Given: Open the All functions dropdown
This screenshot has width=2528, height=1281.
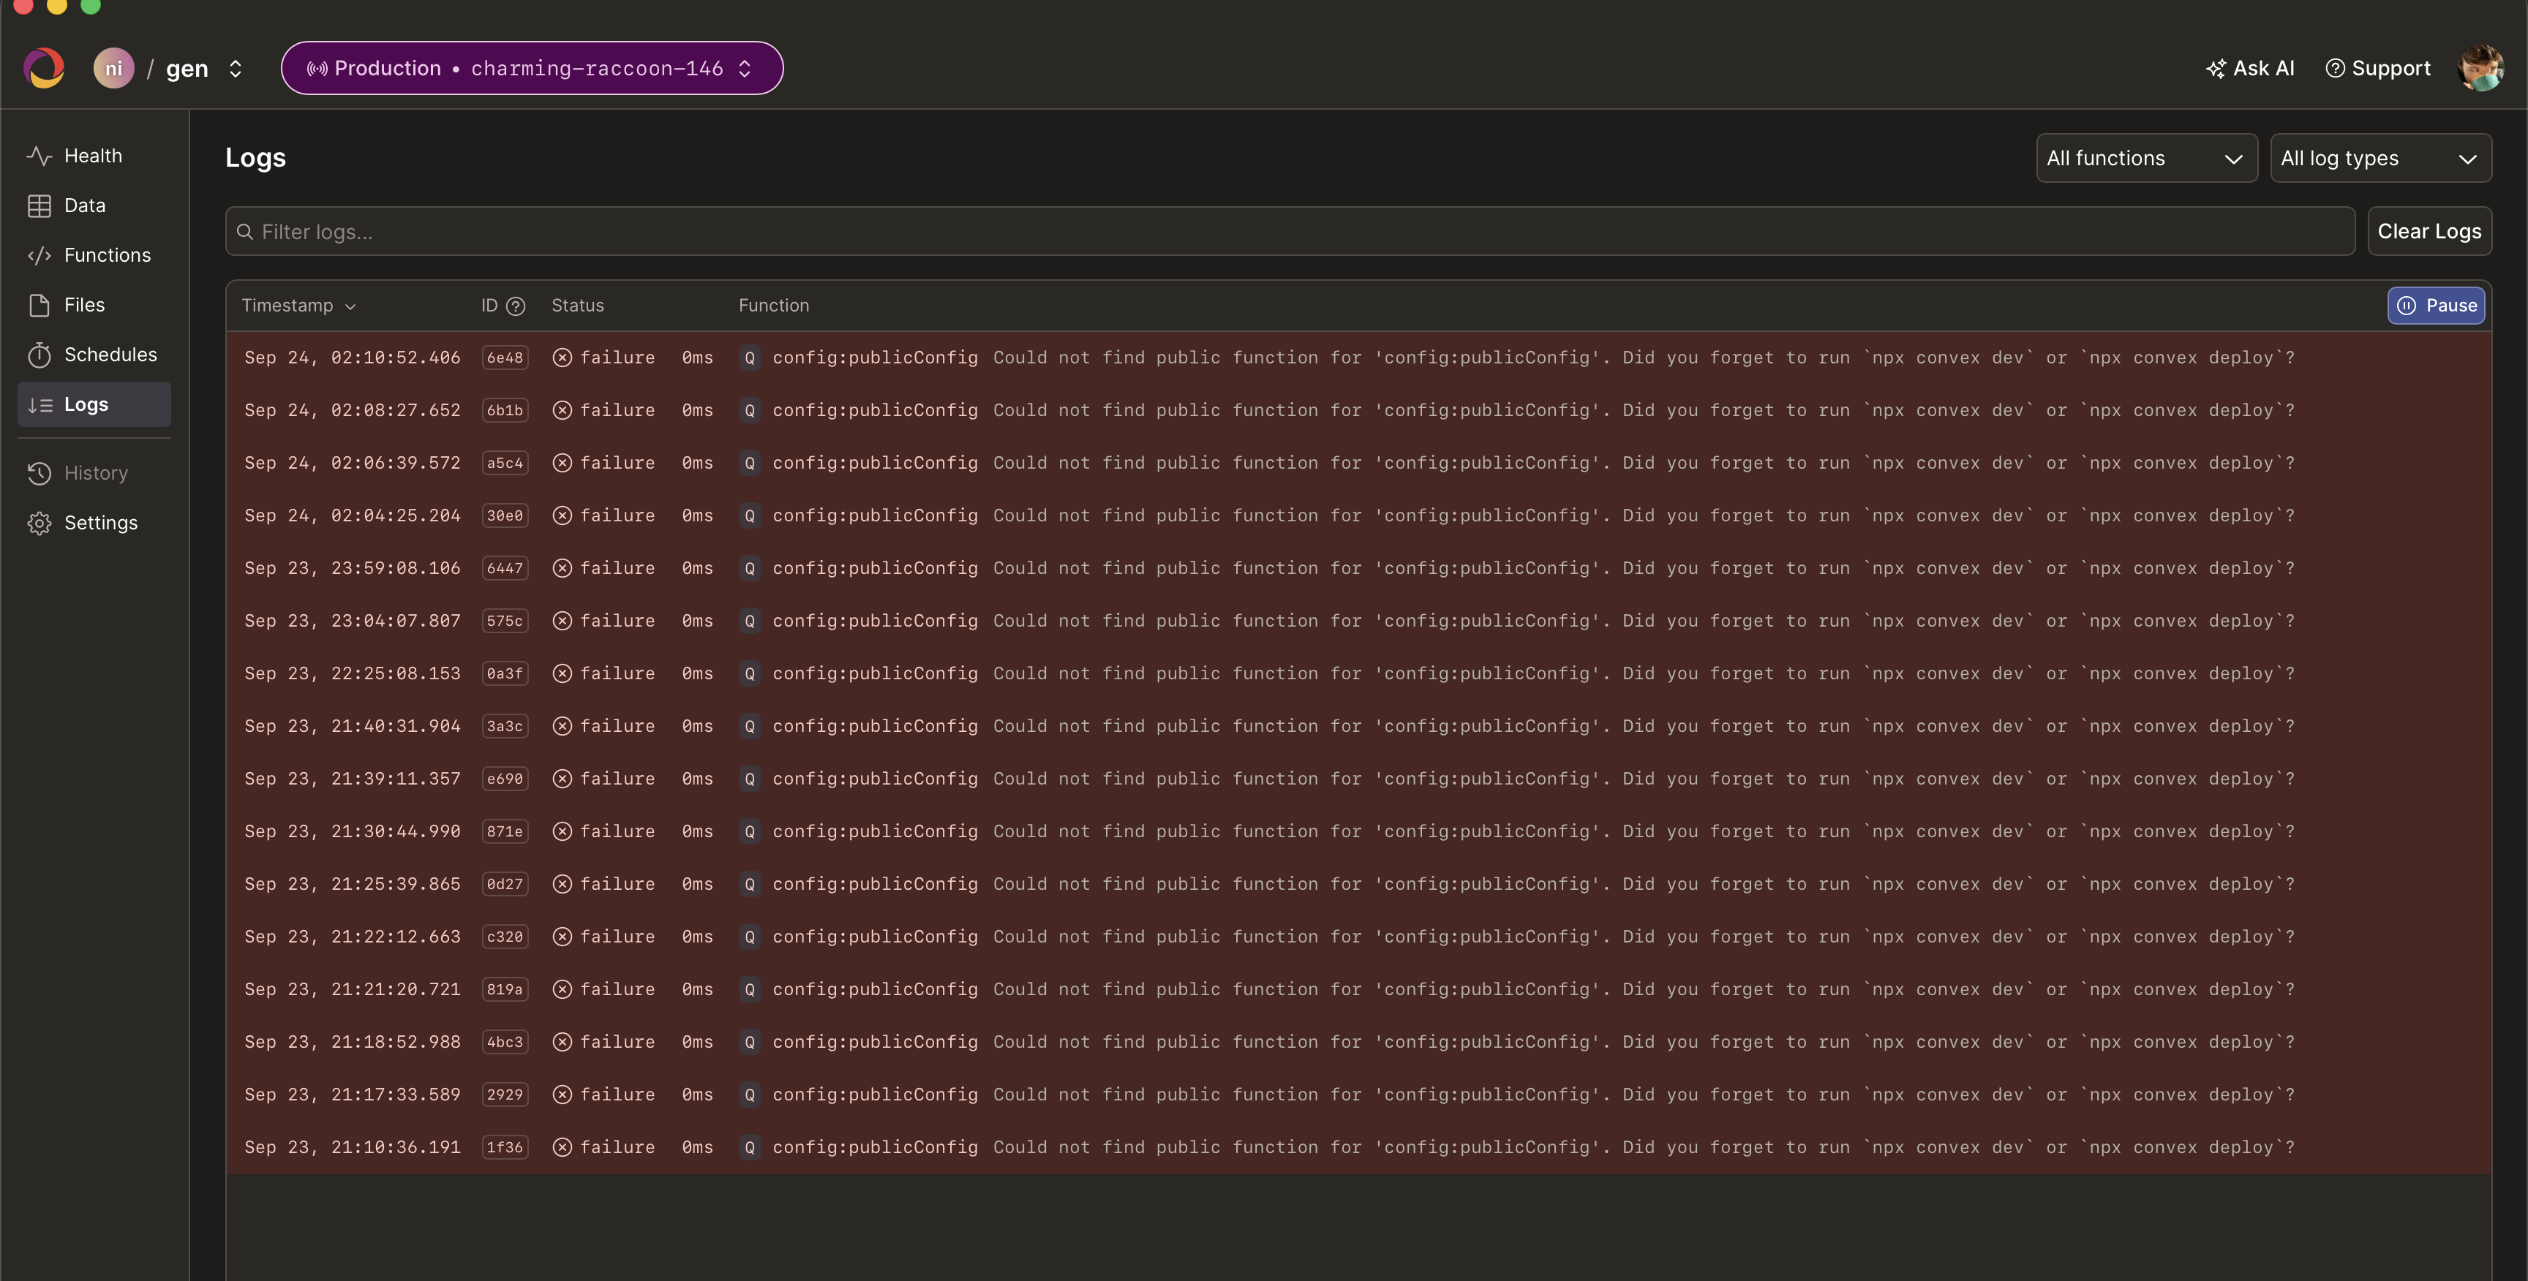Looking at the screenshot, I should [x=2146, y=158].
